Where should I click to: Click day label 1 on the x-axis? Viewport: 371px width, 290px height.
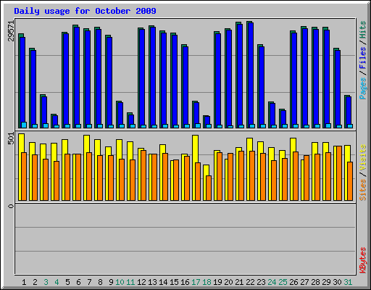24,282
